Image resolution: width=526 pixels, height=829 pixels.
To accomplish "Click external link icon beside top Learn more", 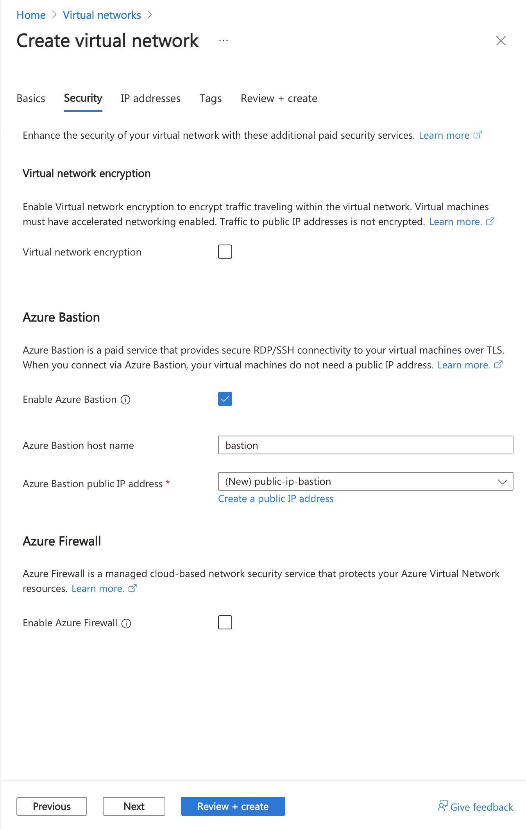I will pyautogui.click(x=478, y=135).
